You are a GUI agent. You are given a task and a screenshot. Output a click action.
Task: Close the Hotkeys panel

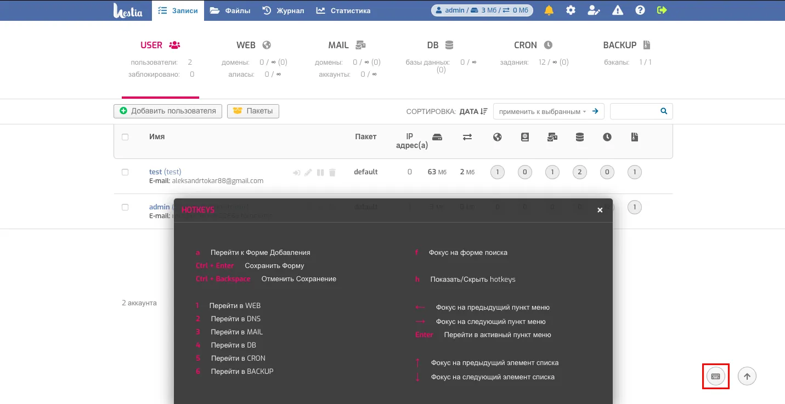coord(600,210)
